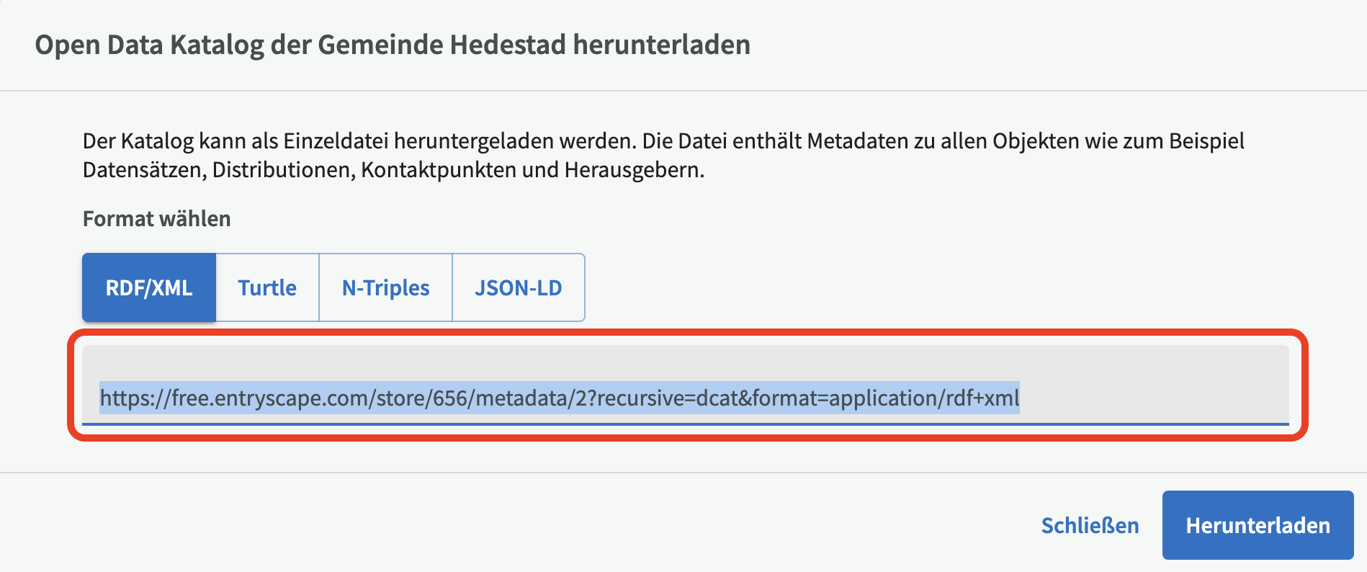Click the word 'Datensätzen' in the description

point(144,170)
